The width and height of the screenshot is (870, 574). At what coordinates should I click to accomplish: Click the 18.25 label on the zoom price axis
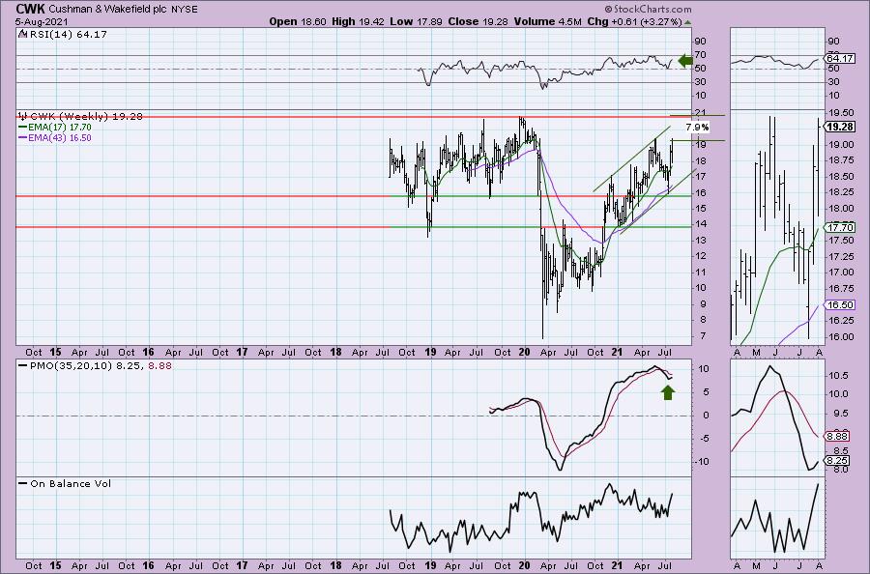tap(840, 192)
